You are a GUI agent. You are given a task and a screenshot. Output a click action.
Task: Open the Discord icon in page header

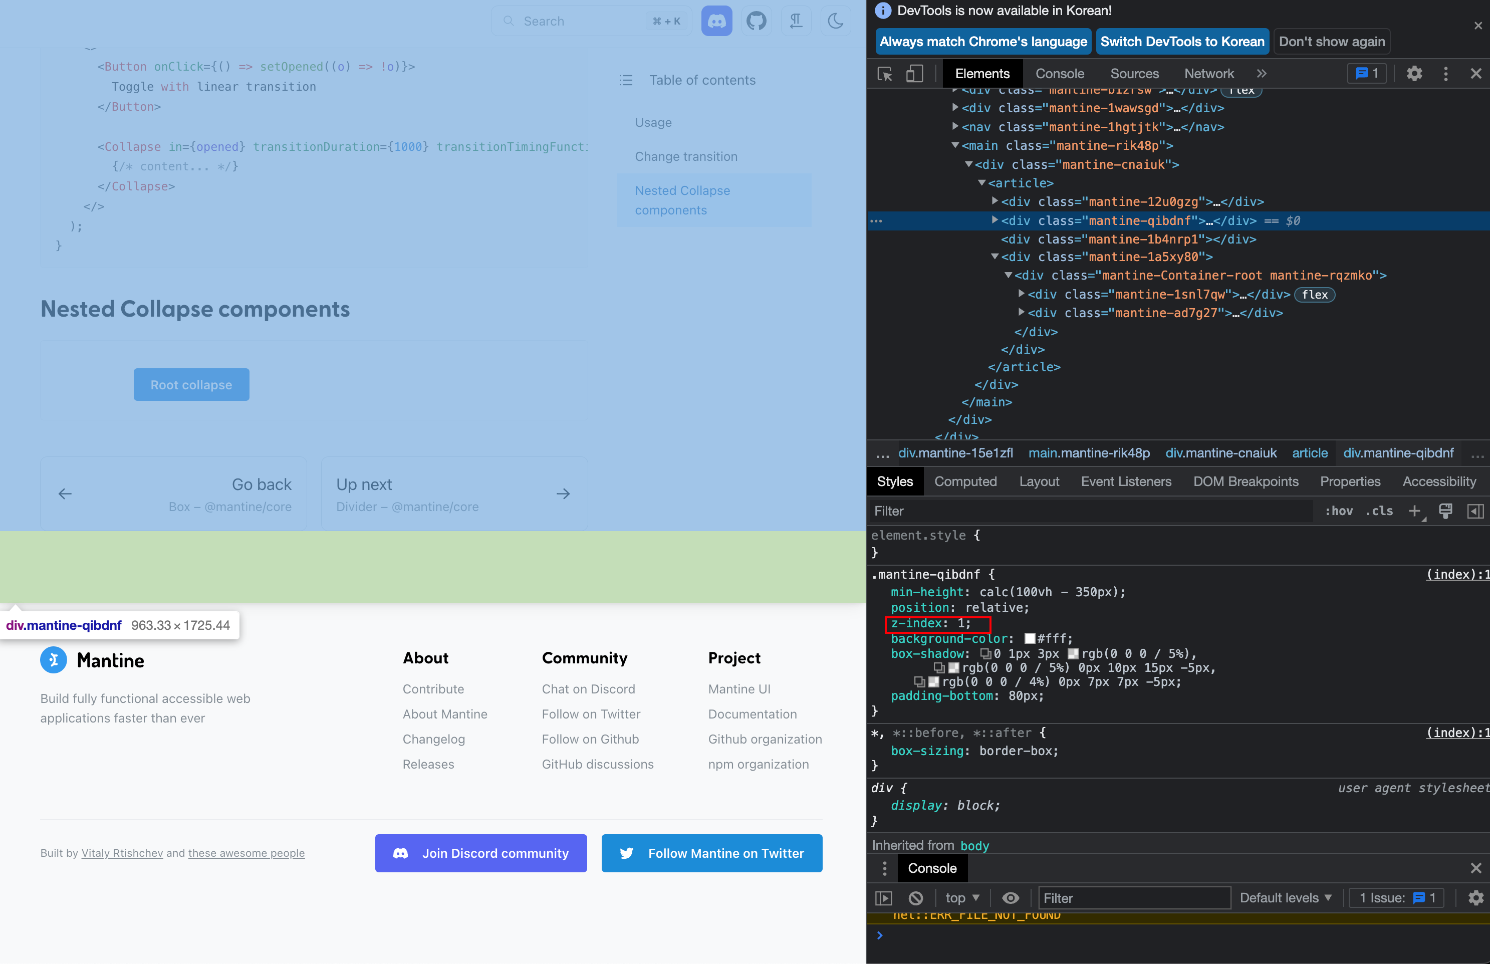pyautogui.click(x=716, y=21)
